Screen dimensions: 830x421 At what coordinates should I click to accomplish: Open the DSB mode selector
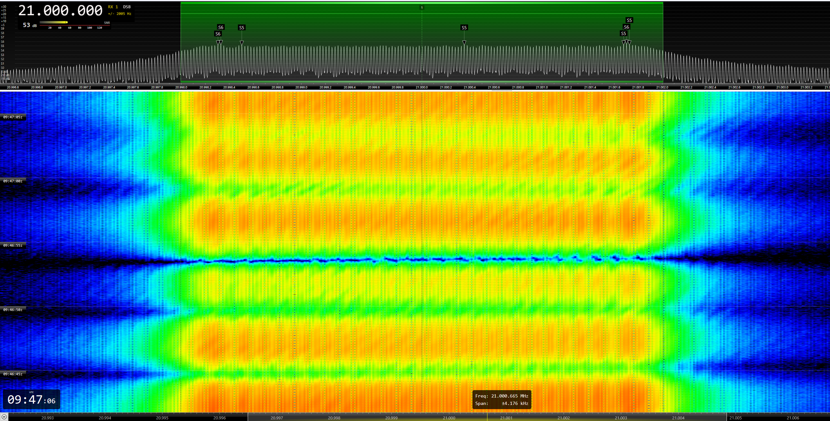click(x=127, y=7)
